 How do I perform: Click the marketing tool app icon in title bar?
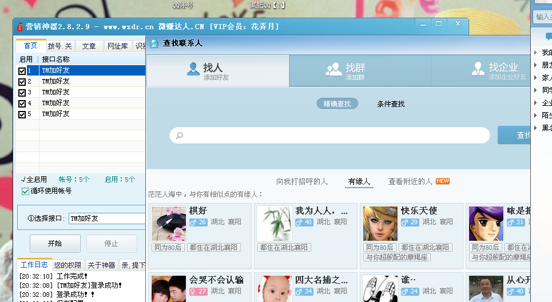(19, 26)
